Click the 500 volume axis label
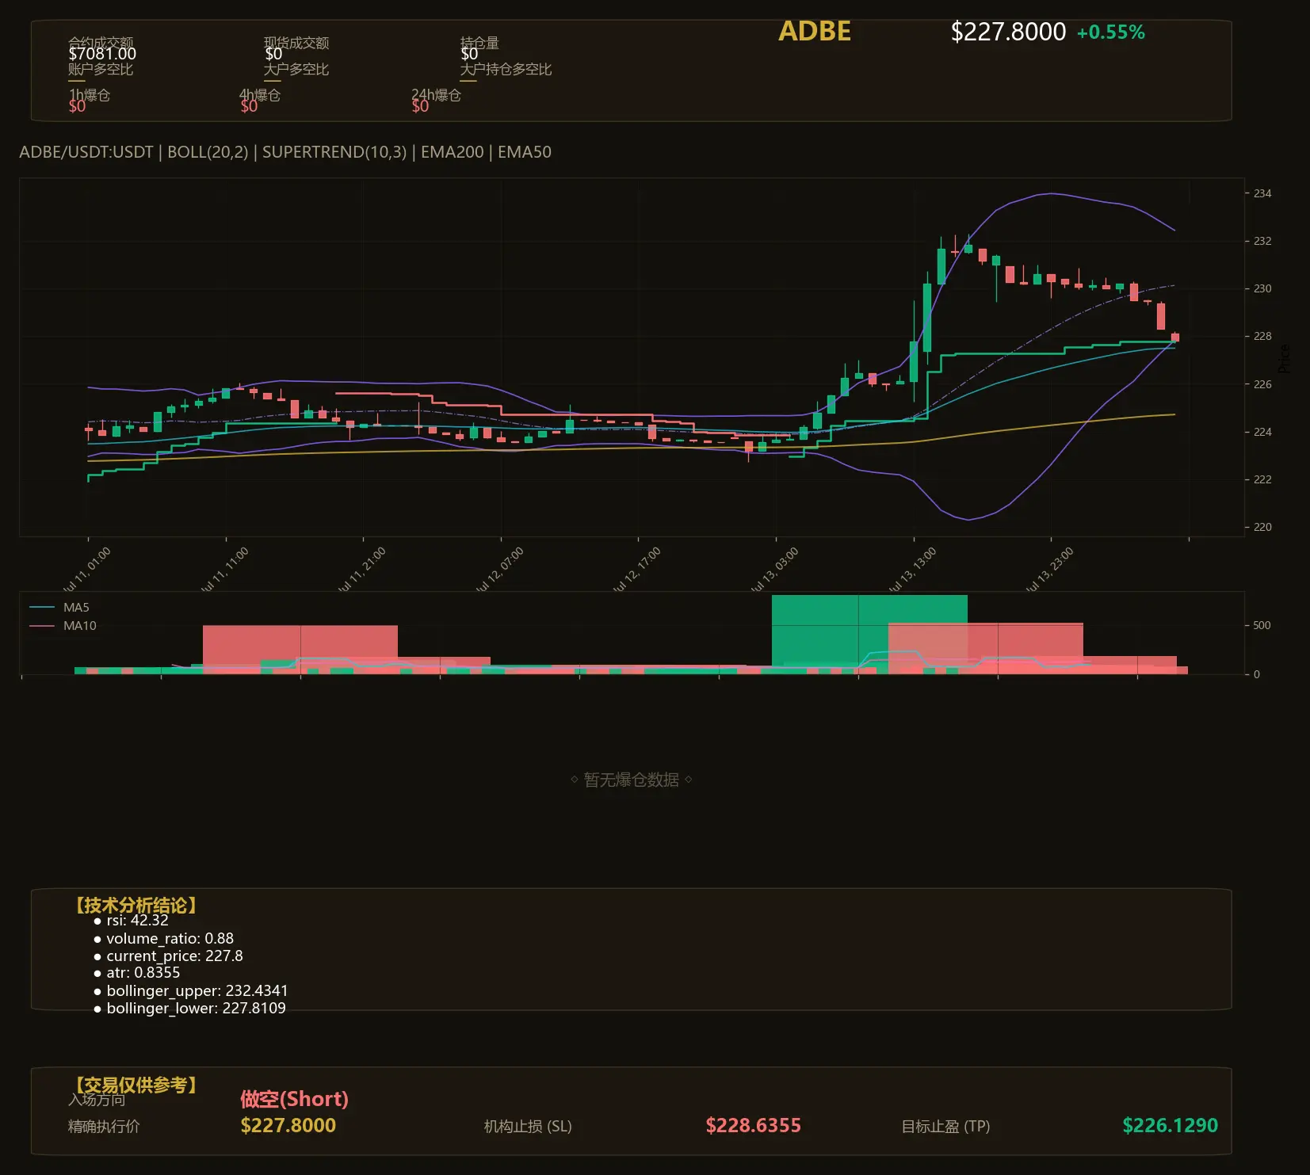Viewport: 1310px width, 1175px height. pos(1262,625)
